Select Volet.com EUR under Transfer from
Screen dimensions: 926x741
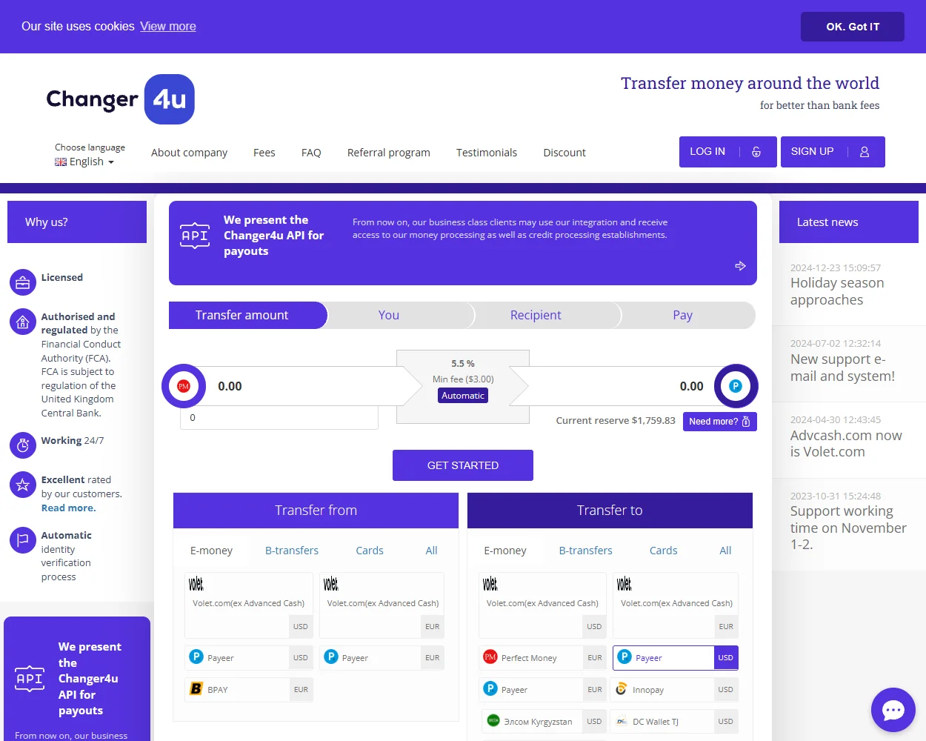coord(382,605)
